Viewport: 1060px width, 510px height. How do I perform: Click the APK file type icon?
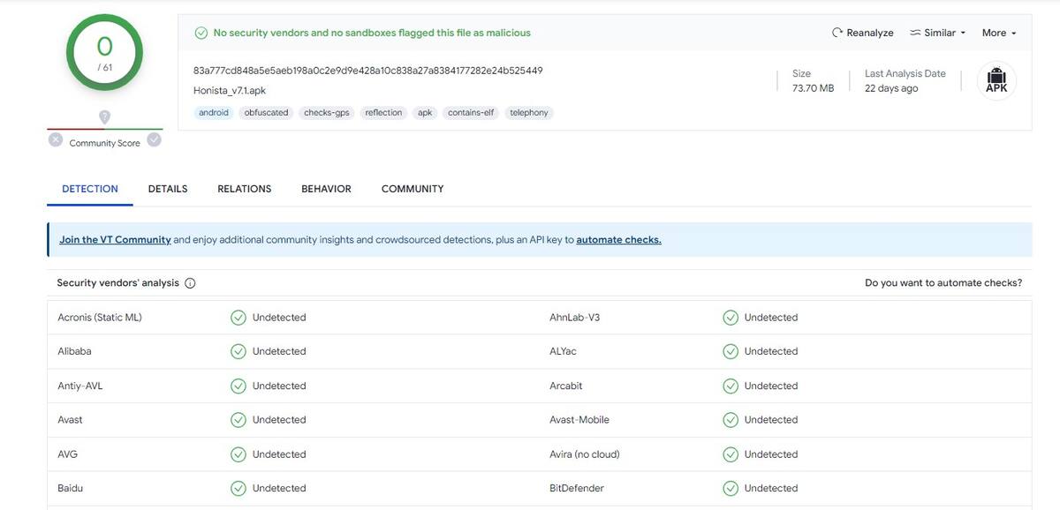tap(996, 80)
